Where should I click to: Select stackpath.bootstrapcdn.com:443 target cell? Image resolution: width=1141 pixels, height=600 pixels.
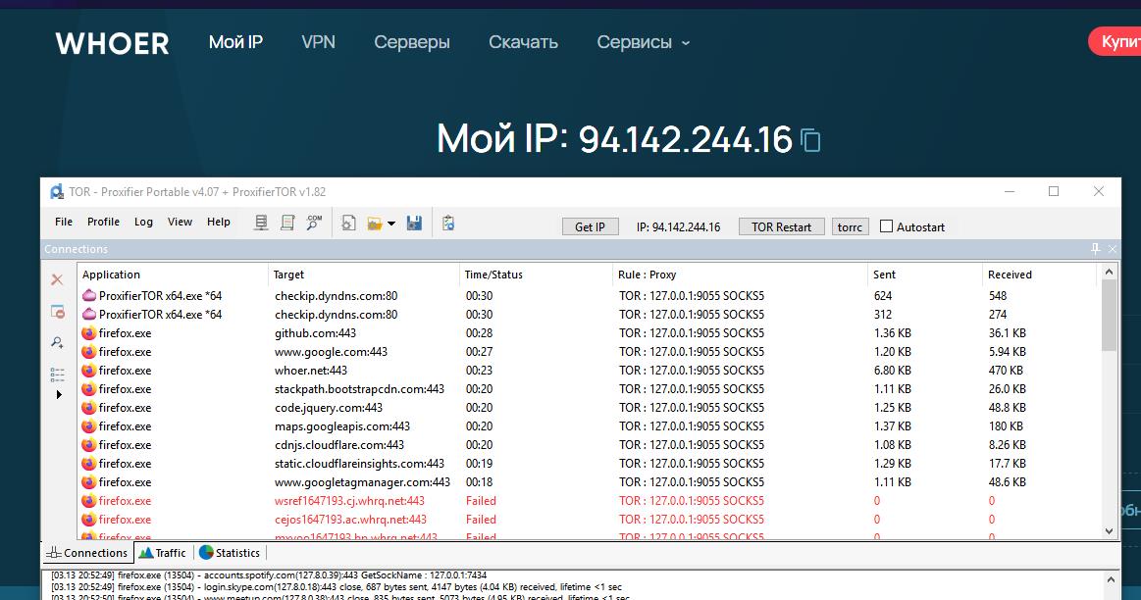(x=359, y=389)
